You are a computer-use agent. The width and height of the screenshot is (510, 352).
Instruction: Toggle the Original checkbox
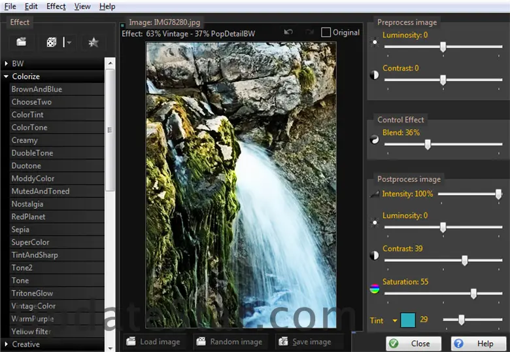click(x=326, y=32)
